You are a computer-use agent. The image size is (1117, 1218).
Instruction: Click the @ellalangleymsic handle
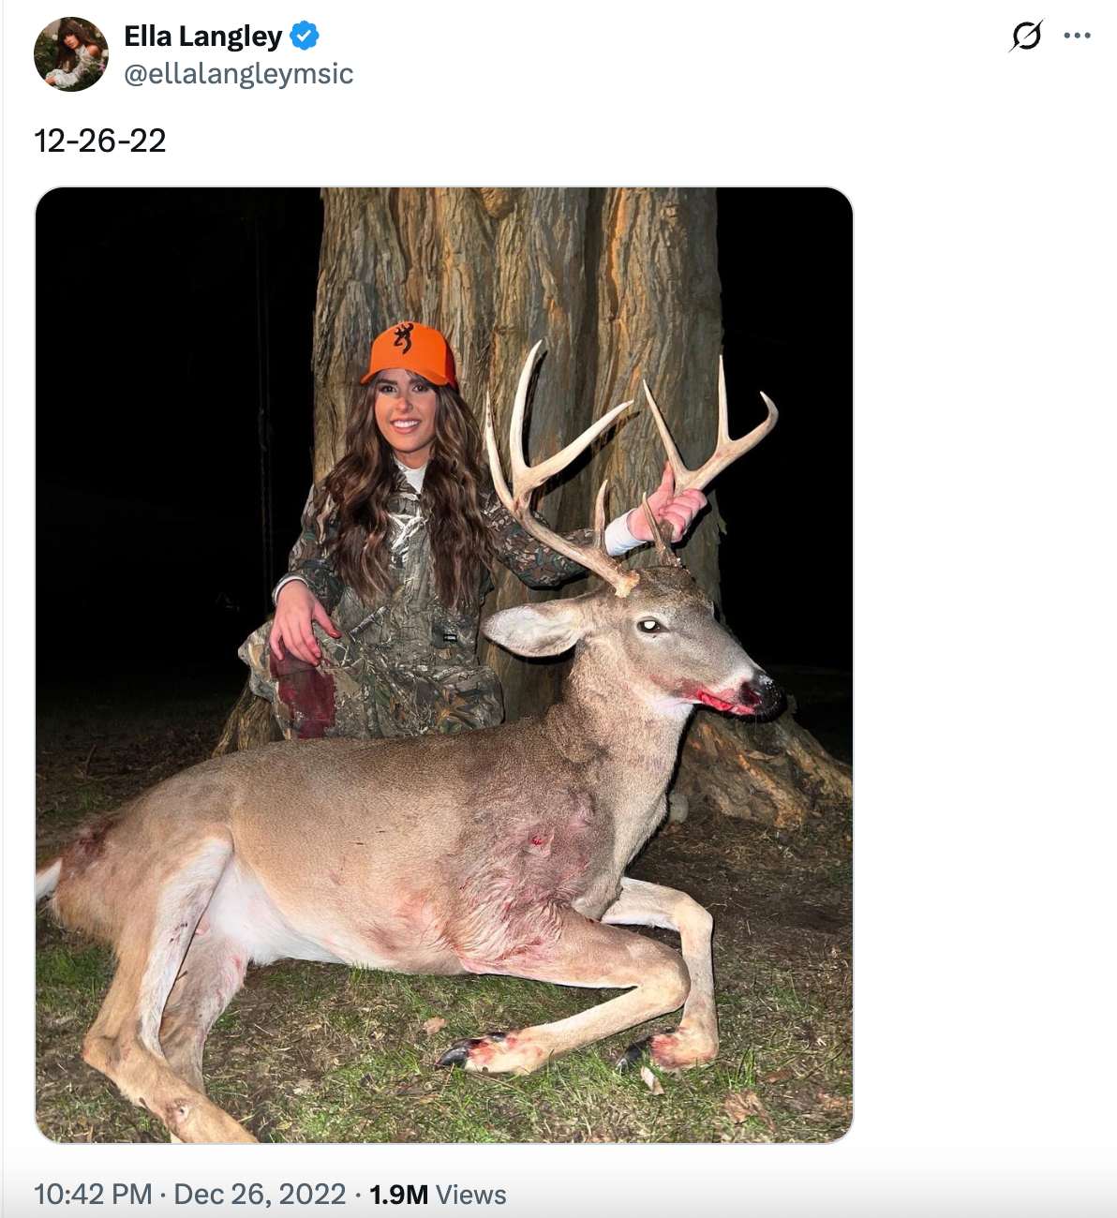click(x=239, y=74)
